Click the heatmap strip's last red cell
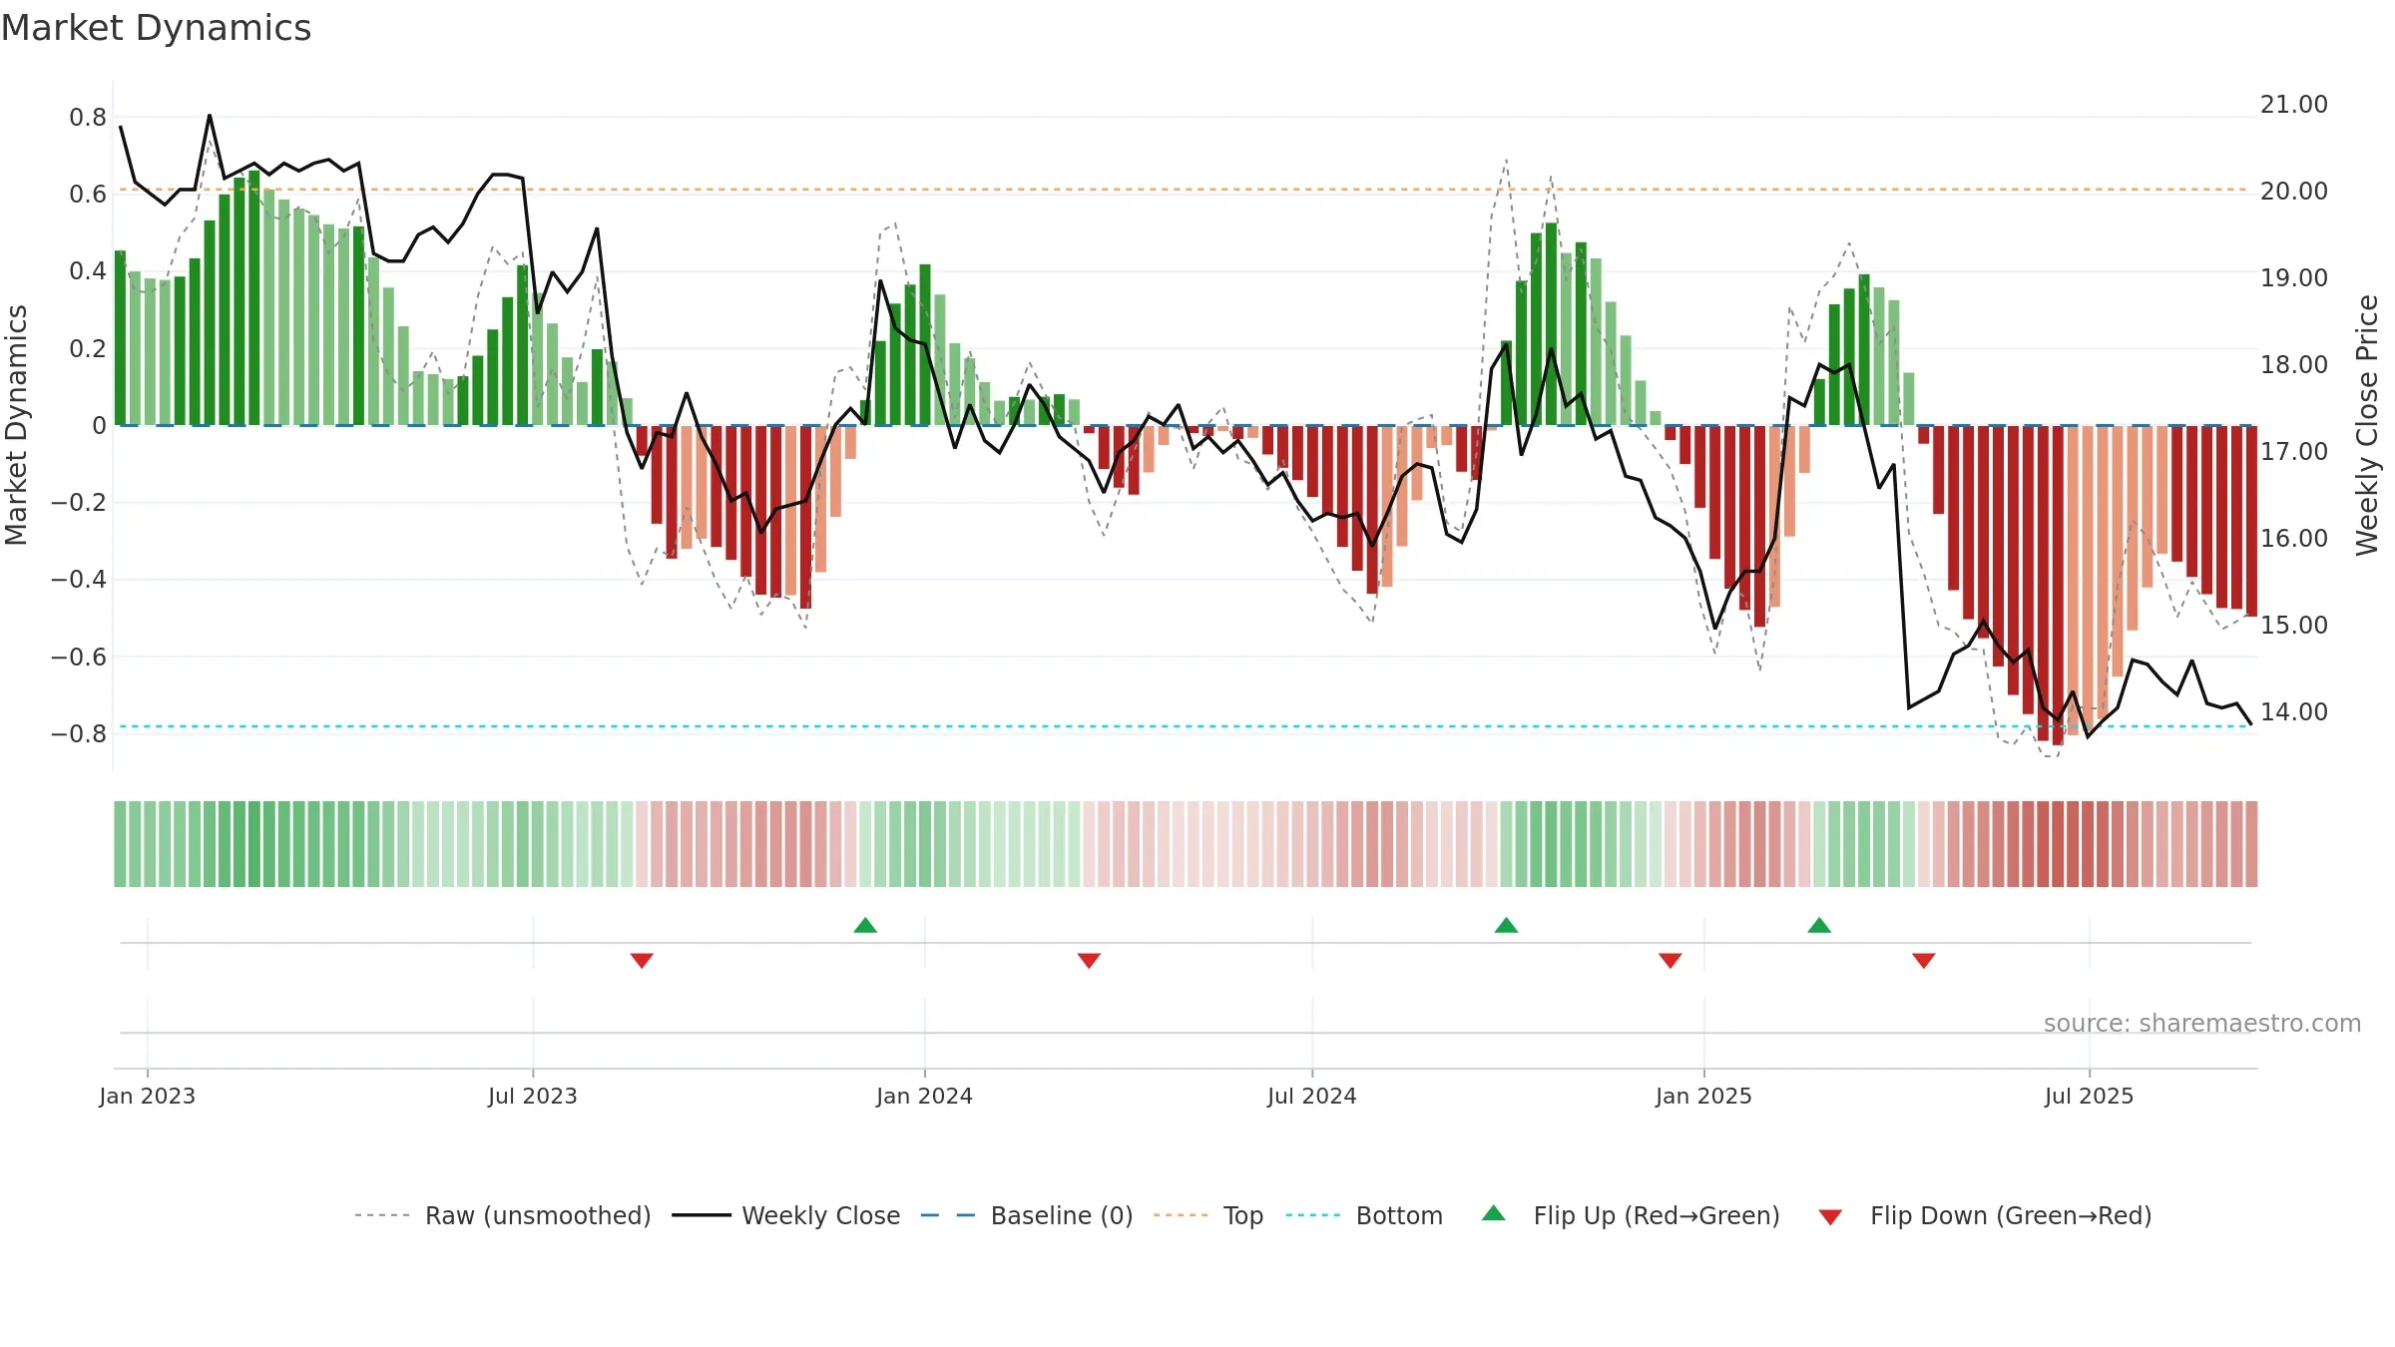This screenshot has height=1347, width=2395. [x=2251, y=843]
